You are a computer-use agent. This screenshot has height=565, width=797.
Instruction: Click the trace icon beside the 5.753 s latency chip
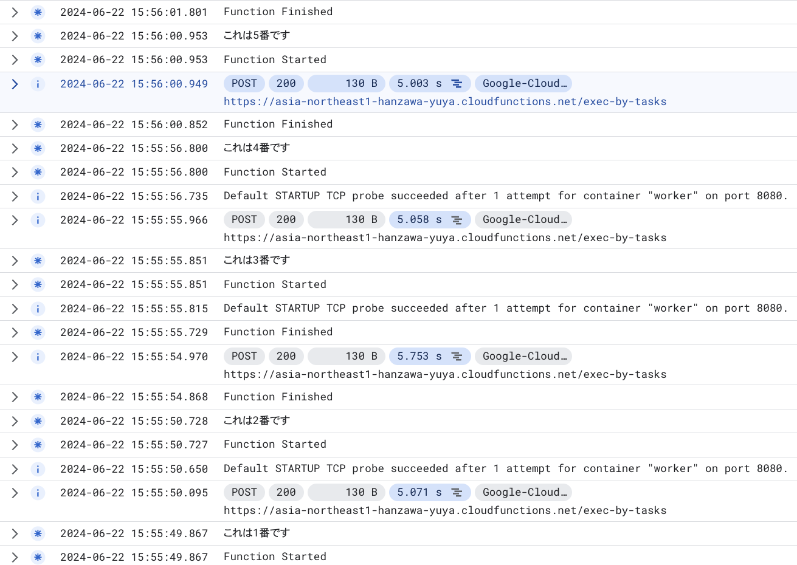coord(457,357)
